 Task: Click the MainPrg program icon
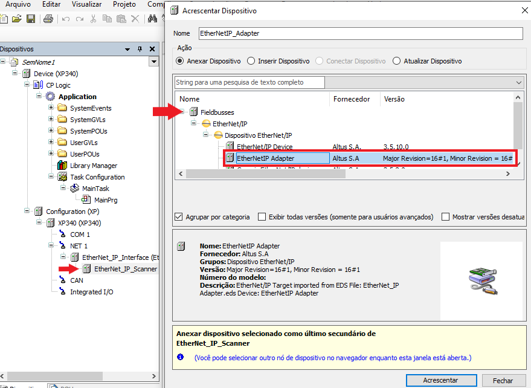coord(86,200)
